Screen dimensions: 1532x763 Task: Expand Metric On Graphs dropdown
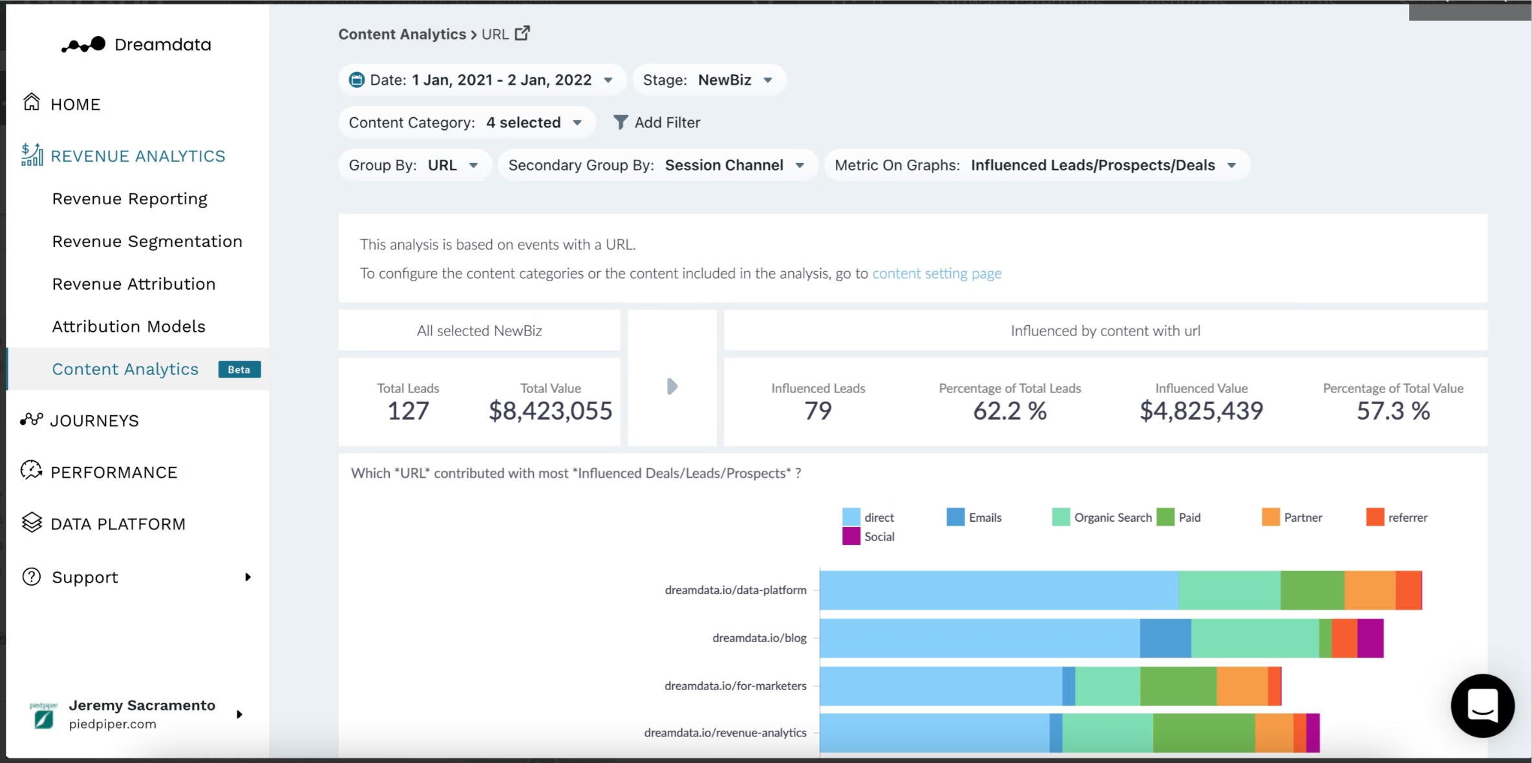click(x=1036, y=165)
